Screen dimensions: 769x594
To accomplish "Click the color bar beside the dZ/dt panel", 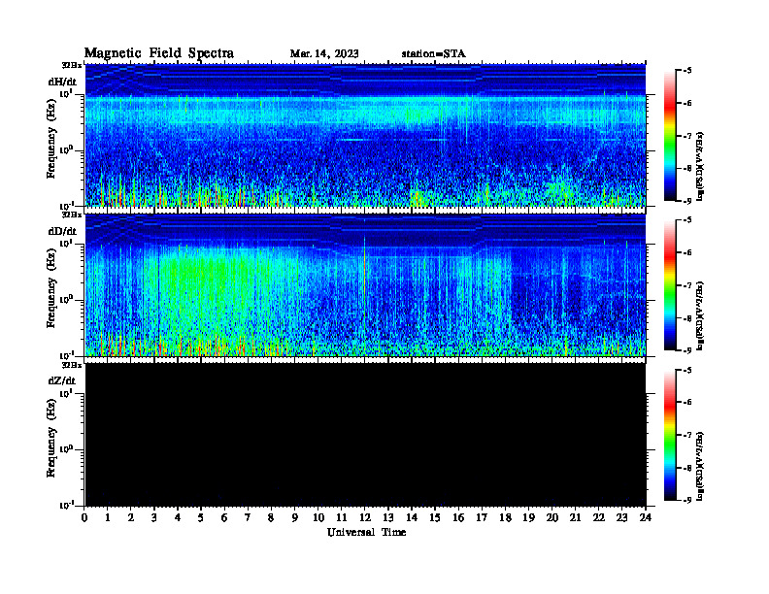I will click(x=670, y=435).
